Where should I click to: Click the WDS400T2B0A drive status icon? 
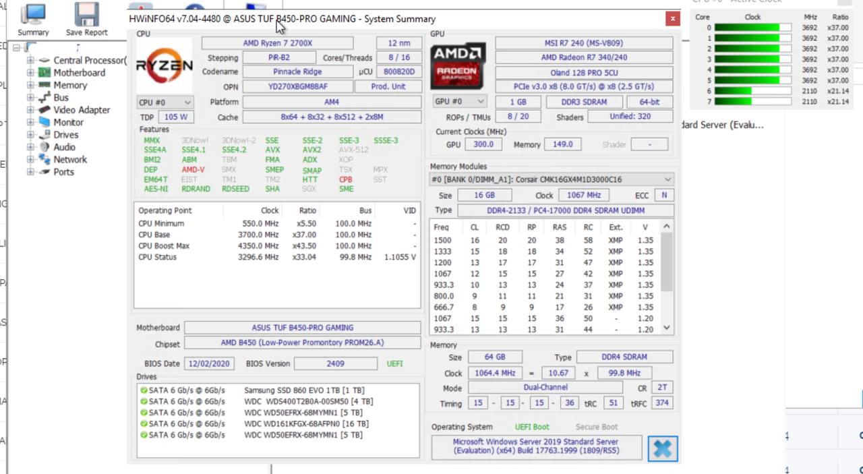click(x=144, y=401)
